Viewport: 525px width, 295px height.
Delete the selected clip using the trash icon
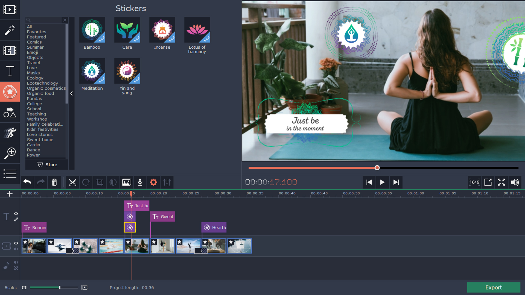coord(54,182)
